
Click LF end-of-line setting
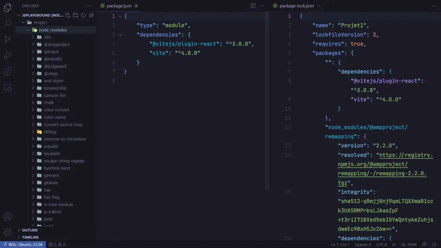[x=394, y=245]
